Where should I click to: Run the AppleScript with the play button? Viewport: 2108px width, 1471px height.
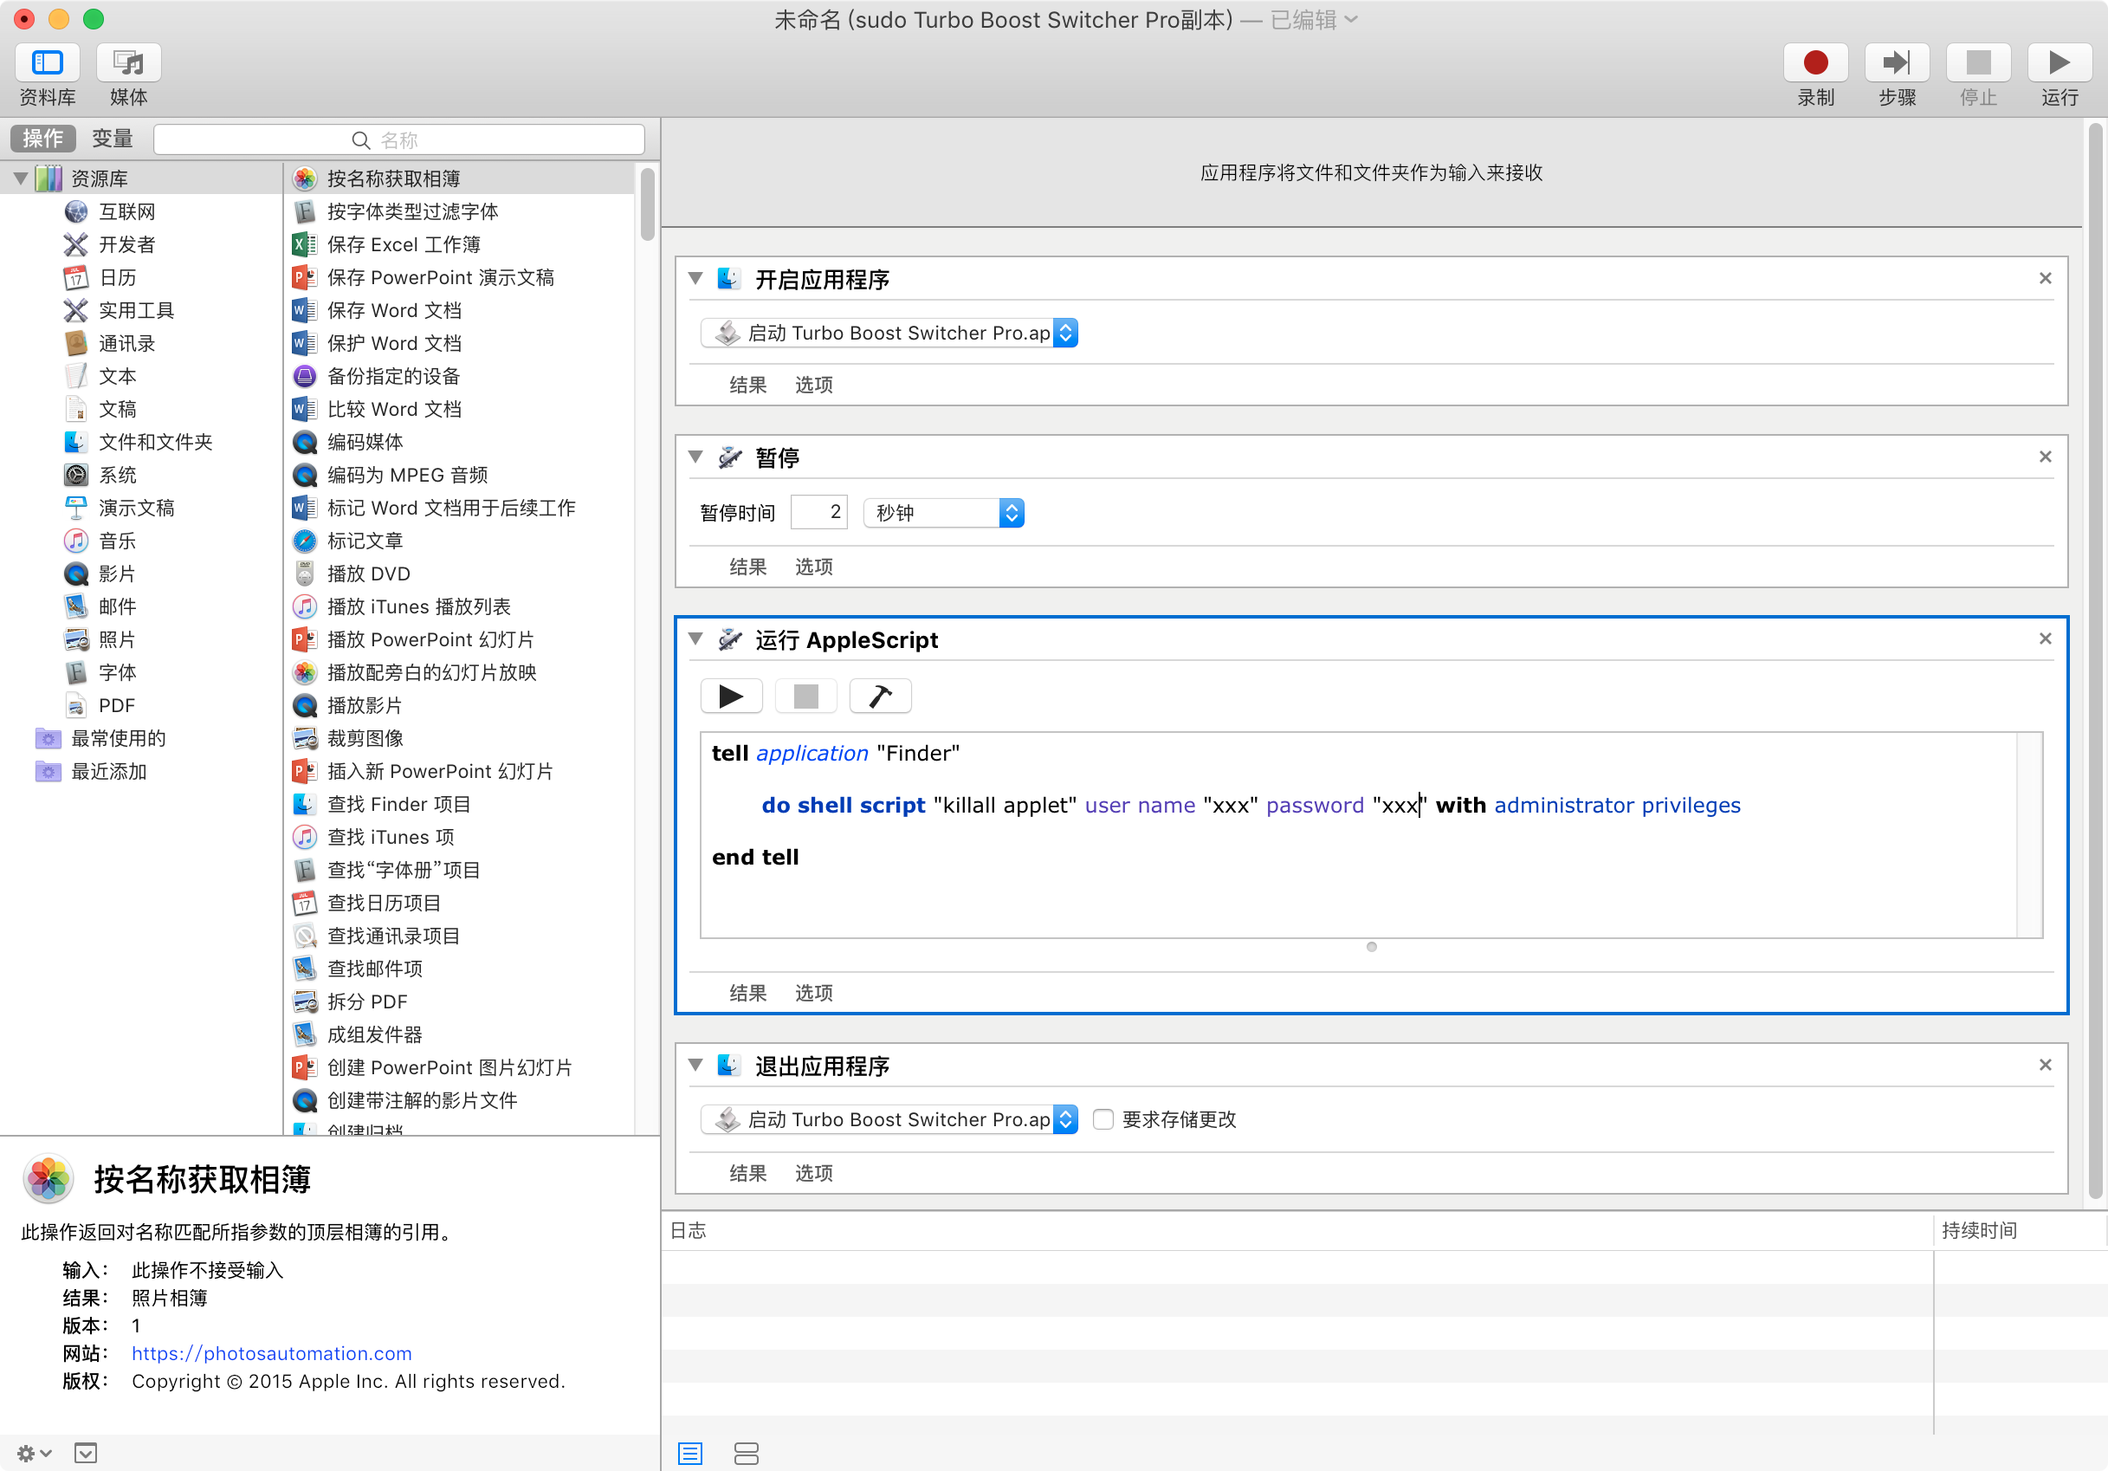pyautogui.click(x=731, y=696)
